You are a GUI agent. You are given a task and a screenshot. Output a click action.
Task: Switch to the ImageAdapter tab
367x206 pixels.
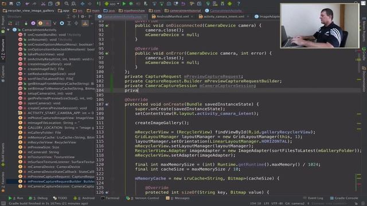point(267,17)
